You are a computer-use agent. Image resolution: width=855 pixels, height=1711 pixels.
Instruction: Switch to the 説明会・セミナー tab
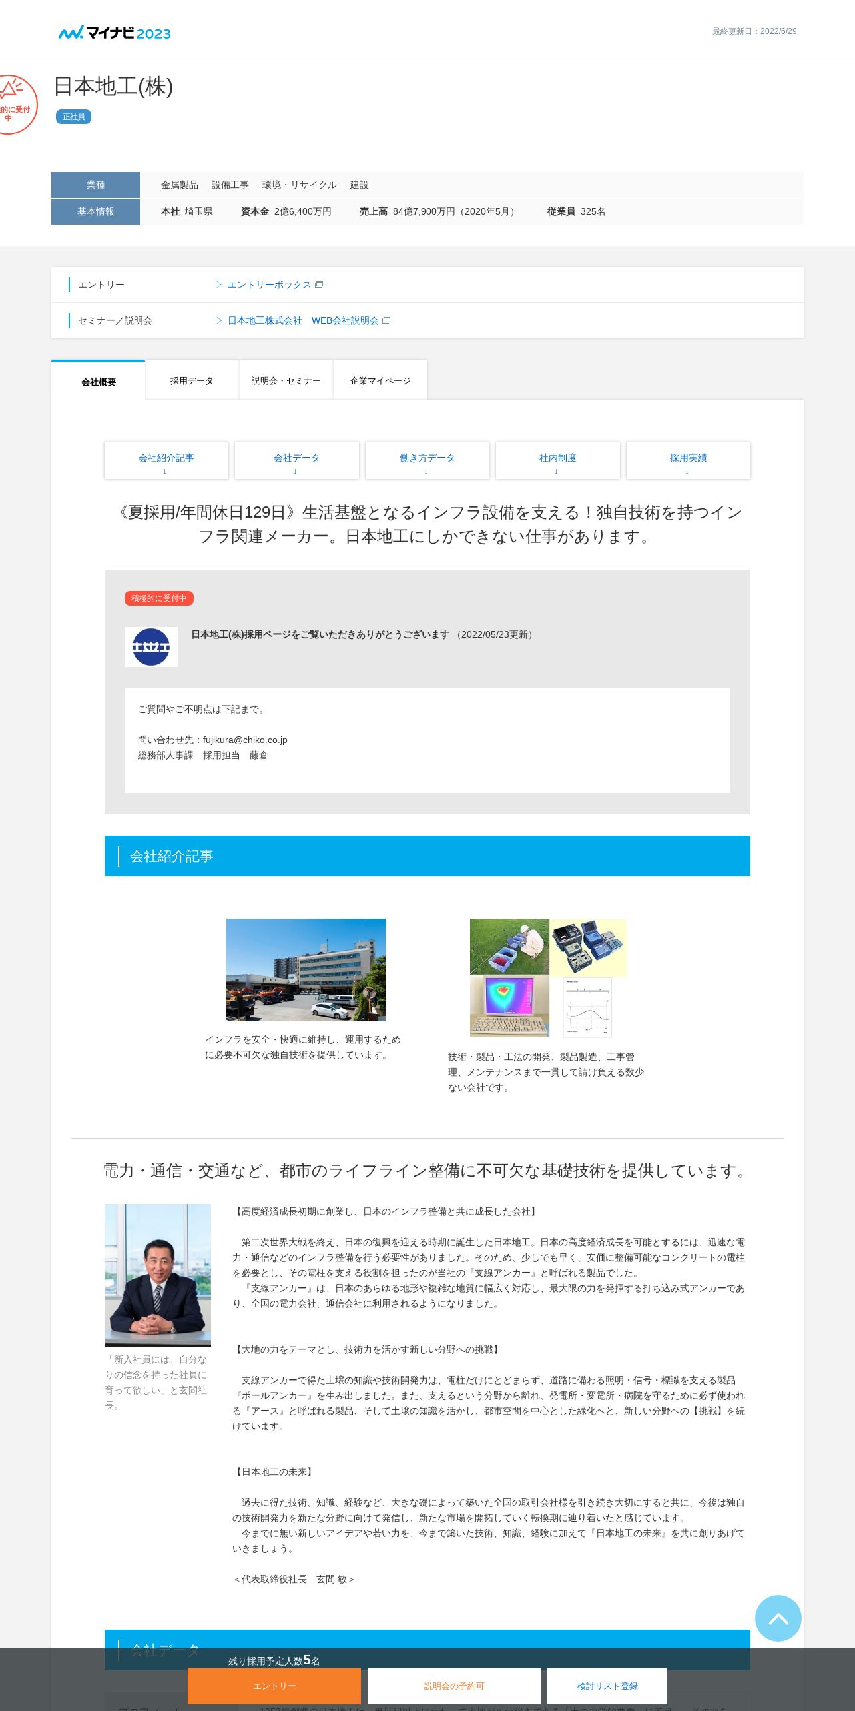tap(286, 380)
